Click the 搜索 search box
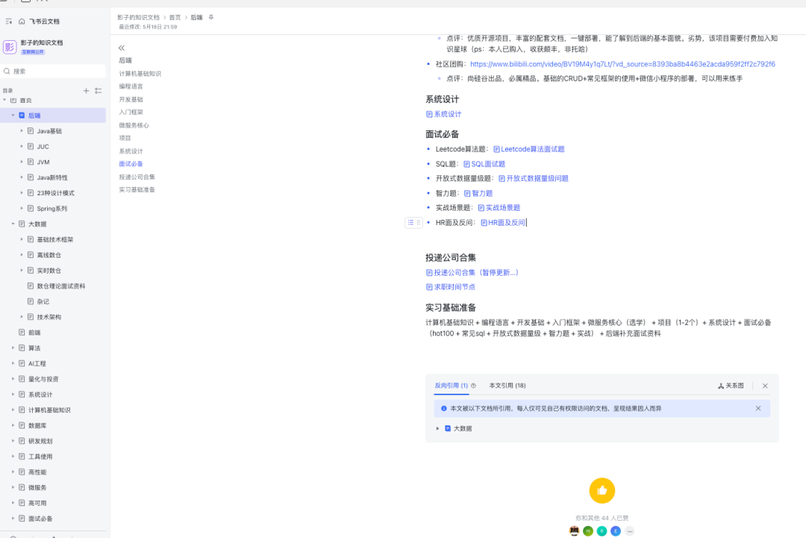The image size is (806, 538). pos(52,71)
